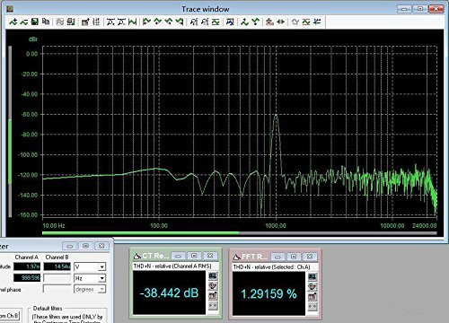This screenshot has height=323, width=449.
Task: Close the FFT Reading window
Action: [x=310, y=257]
